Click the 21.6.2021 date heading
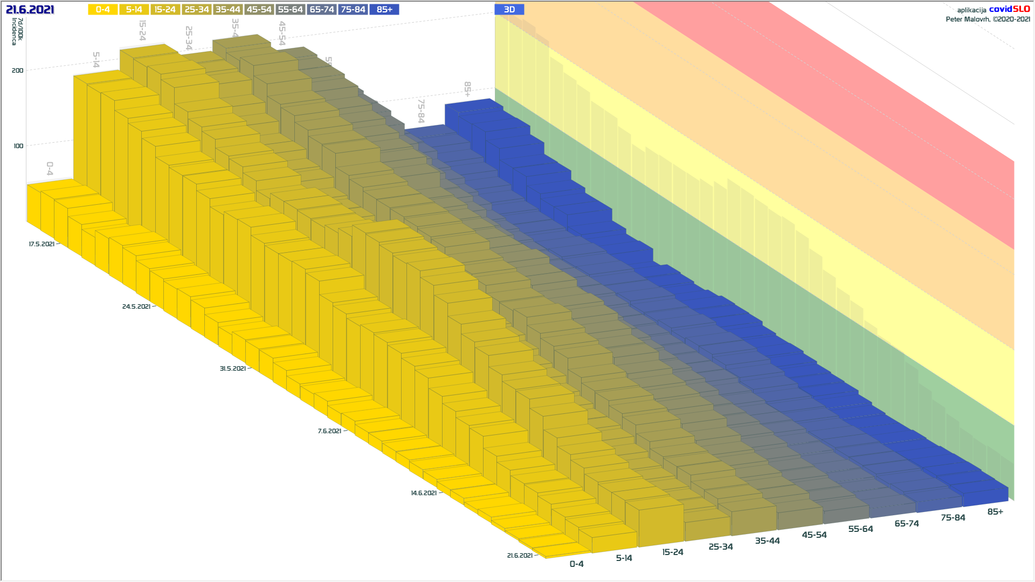This screenshot has height=582, width=1035. point(30,10)
